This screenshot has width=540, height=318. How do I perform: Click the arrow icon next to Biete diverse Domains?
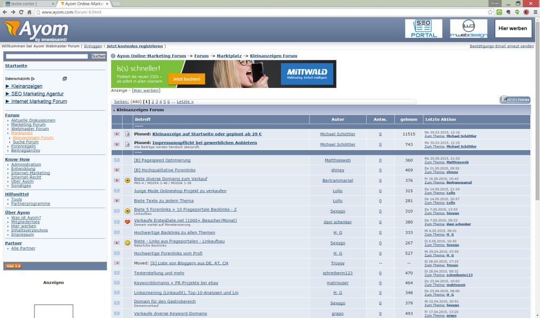(127, 180)
